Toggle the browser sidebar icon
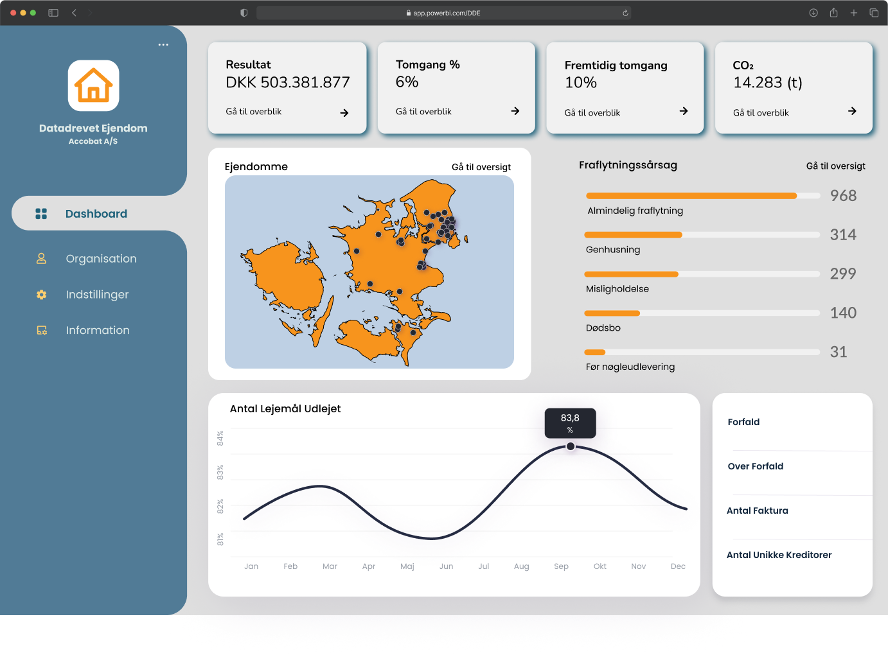This screenshot has height=655, width=888. pyautogui.click(x=53, y=13)
